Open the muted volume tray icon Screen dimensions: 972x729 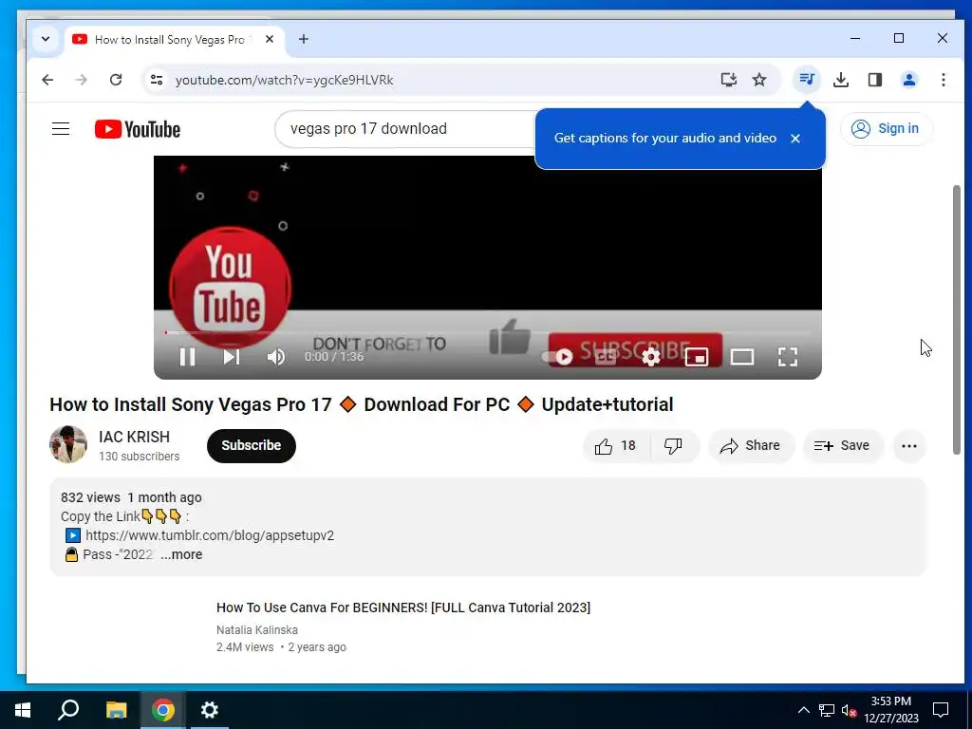click(x=849, y=710)
